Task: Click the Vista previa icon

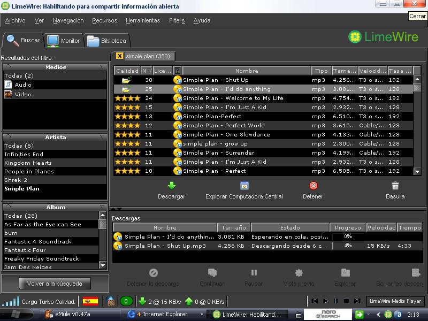Action: tap(299, 273)
